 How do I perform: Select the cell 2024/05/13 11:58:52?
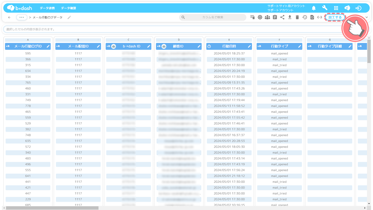click(229, 106)
